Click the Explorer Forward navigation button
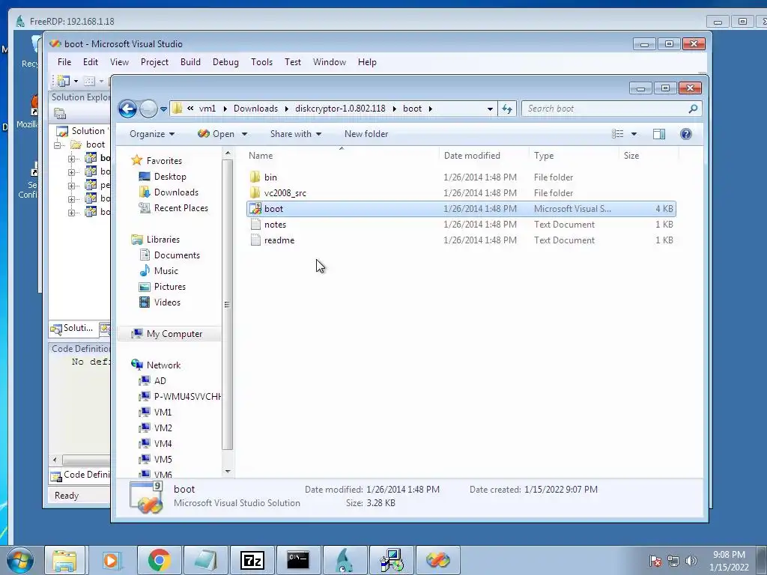Screen dimensions: 767x575 tap(148, 109)
